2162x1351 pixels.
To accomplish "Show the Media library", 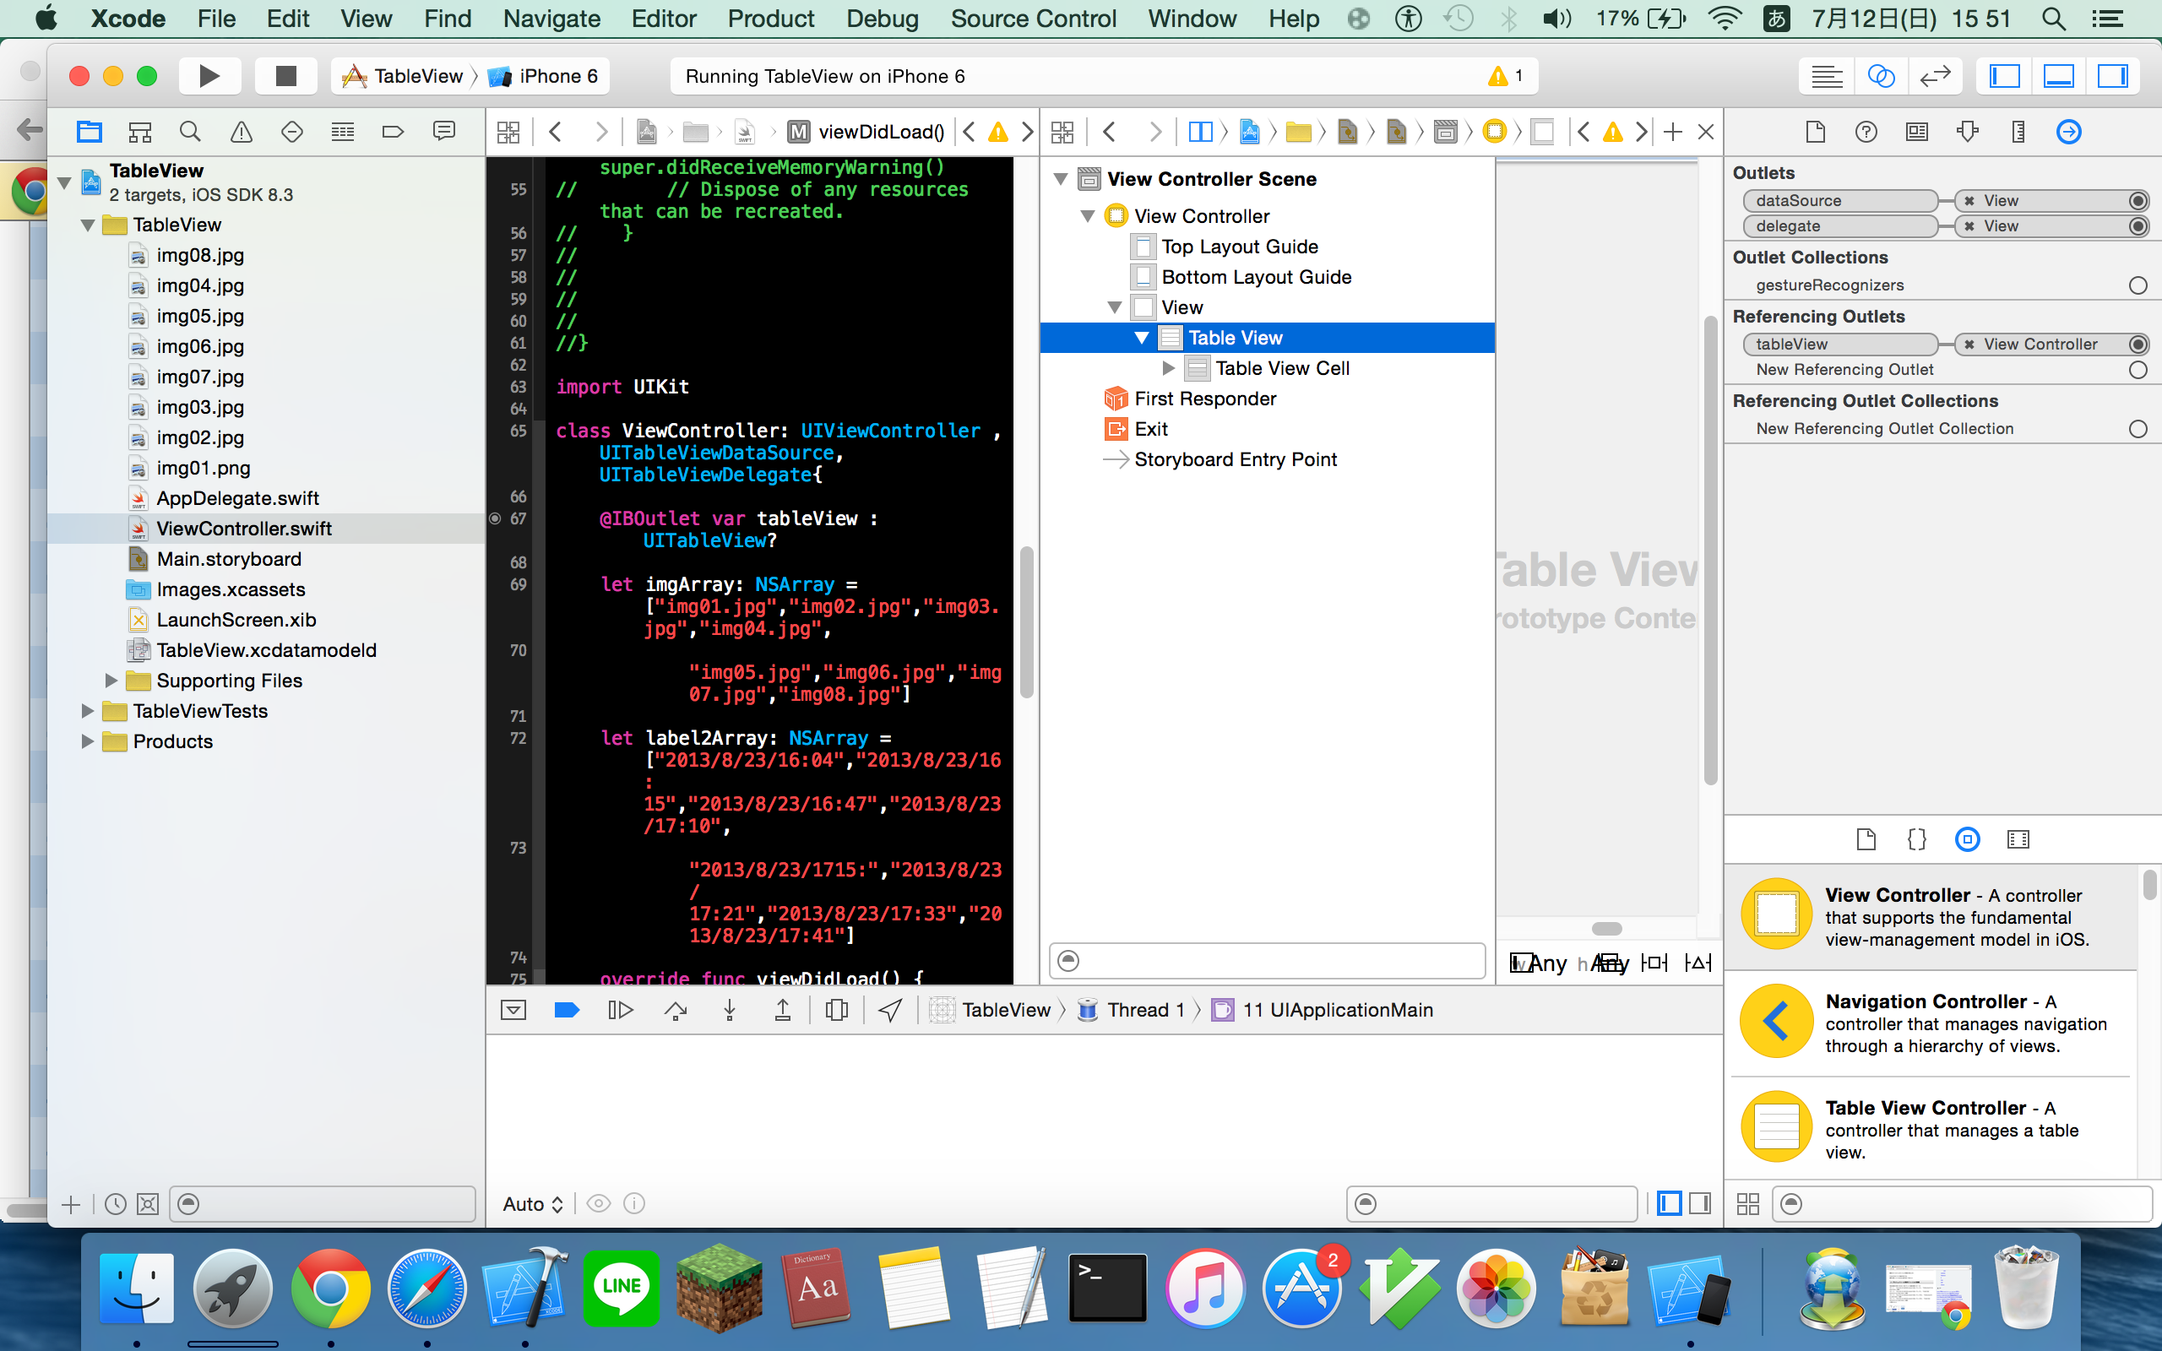I will coord(2018,839).
